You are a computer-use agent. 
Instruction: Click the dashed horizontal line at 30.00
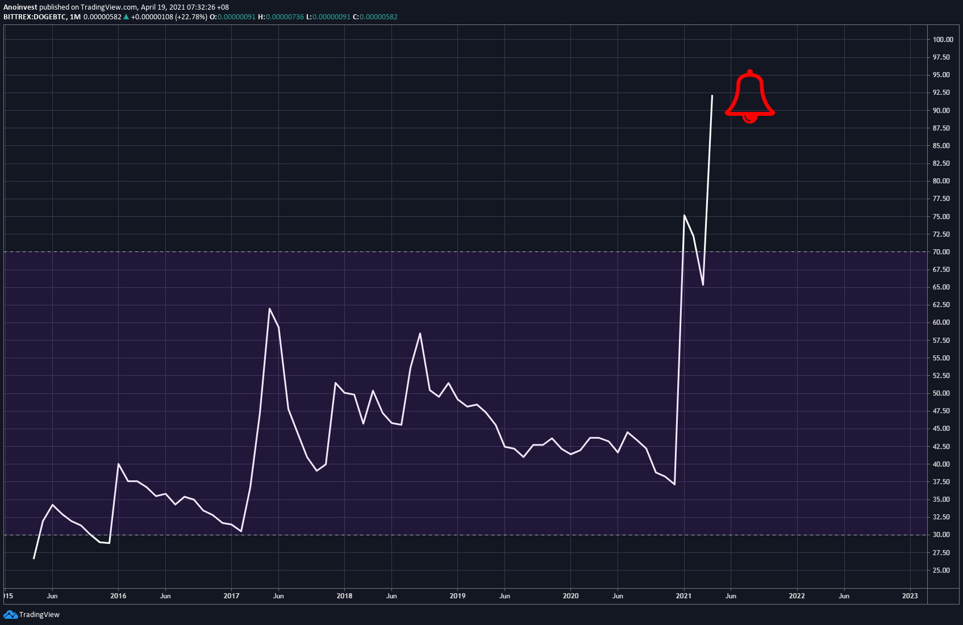466,535
